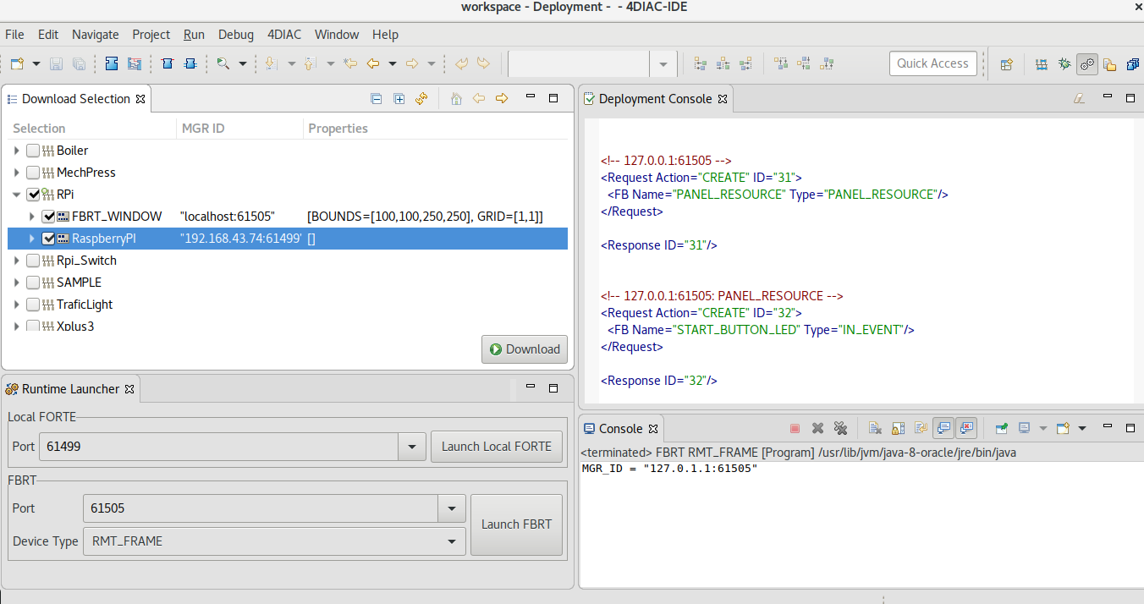Image resolution: width=1144 pixels, height=604 pixels.
Task: Click Expand All in Download Selection
Action: (399, 99)
